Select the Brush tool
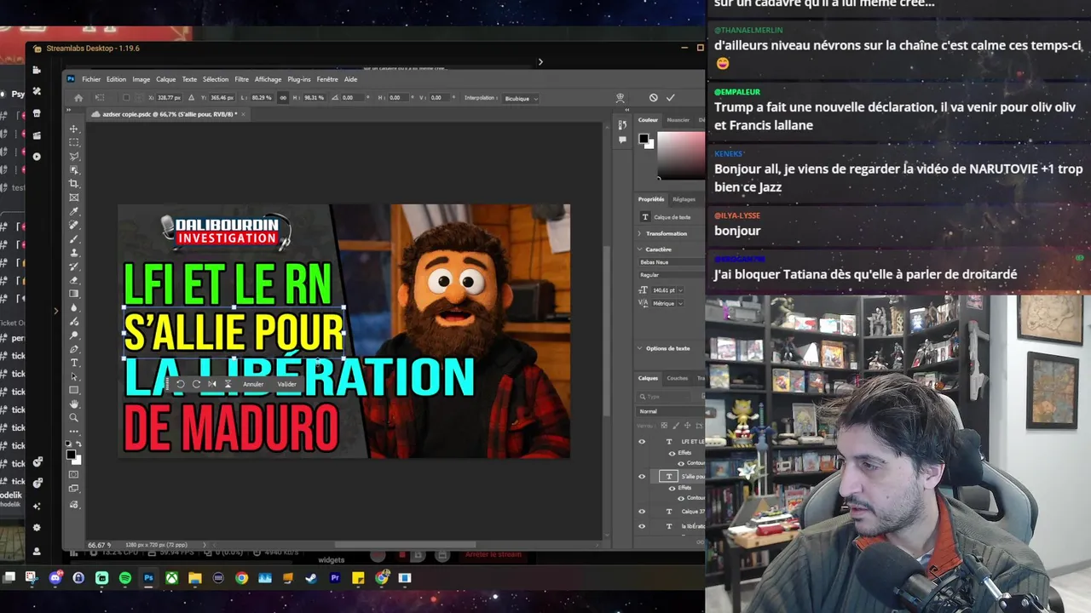Screen dimensions: 1091x613 click(x=74, y=238)
